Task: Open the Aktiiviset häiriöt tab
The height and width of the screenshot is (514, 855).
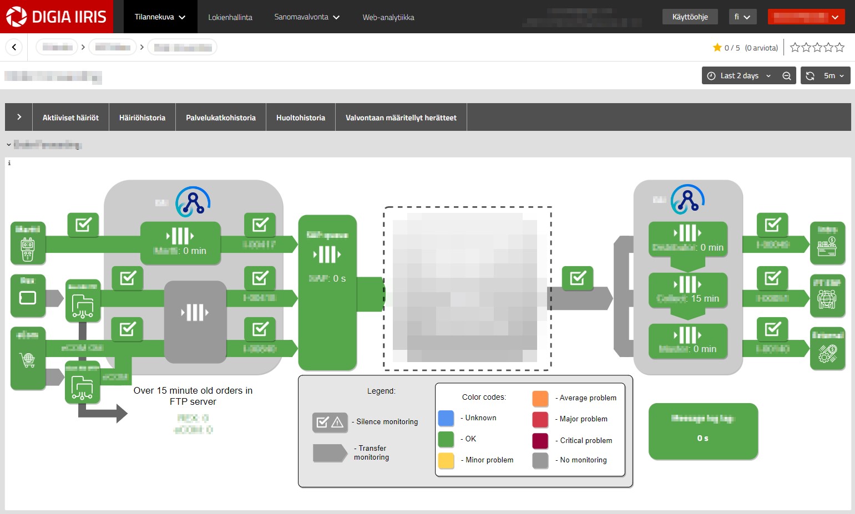Action: point(70,117)
